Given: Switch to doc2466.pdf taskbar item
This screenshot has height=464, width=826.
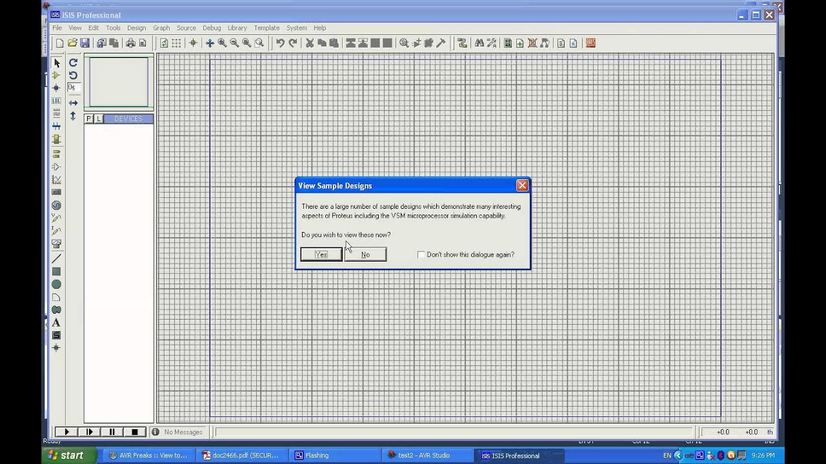Looking at the screenshot, I should (x=240, y=455).
